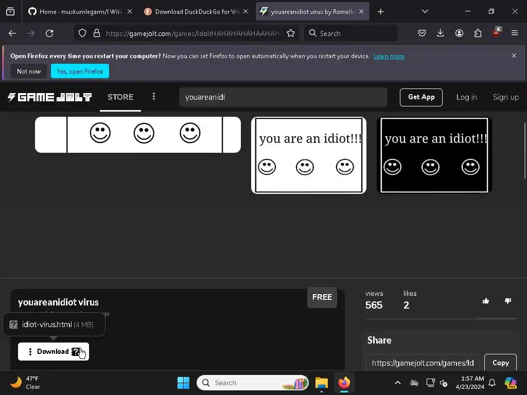Close the GitHub Wiki tab
527x395 pixels.
click(x=129, y=11)
